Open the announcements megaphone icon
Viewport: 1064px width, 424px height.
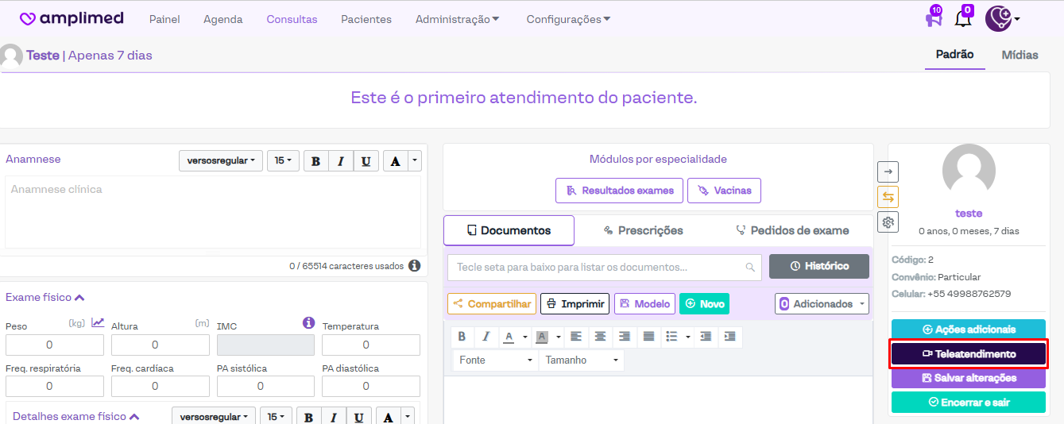[934, 19]
